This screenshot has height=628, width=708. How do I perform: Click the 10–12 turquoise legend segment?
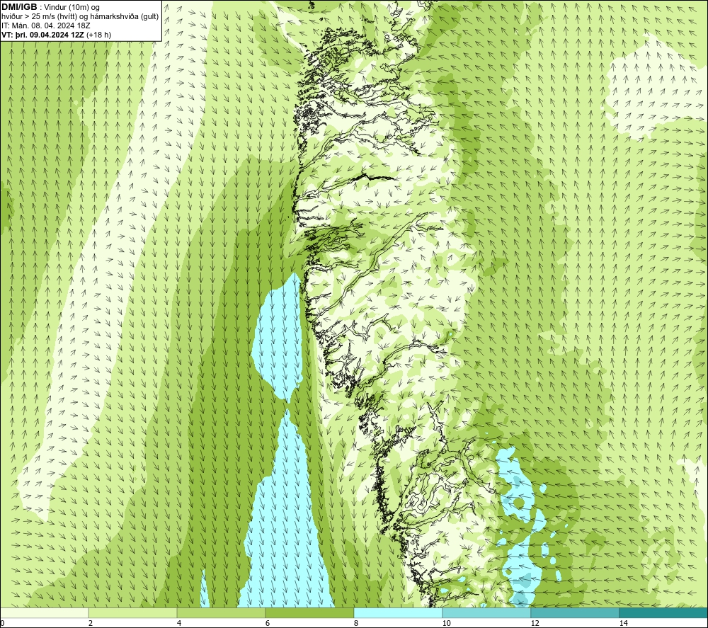tap(487, 612)
